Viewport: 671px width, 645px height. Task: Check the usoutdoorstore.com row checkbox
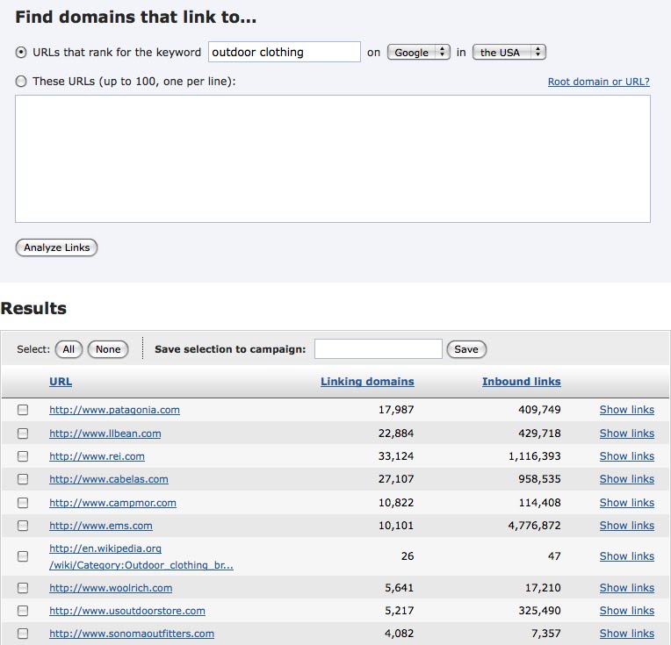pyautogui.click(x=23, y=611)
